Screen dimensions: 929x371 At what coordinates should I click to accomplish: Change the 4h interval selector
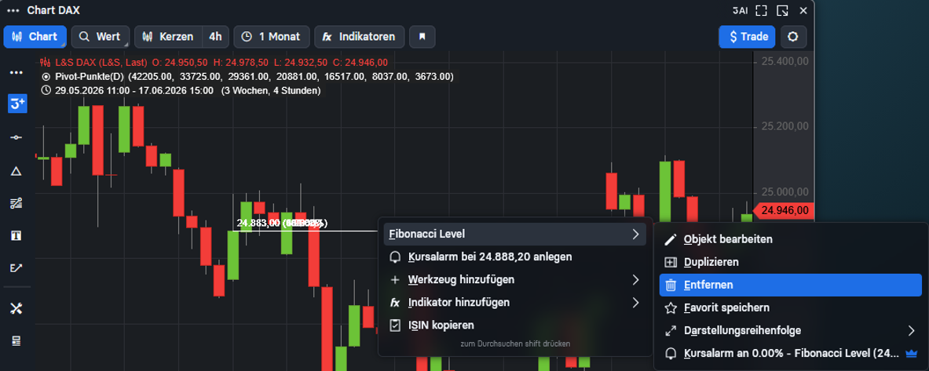point(215,37)
